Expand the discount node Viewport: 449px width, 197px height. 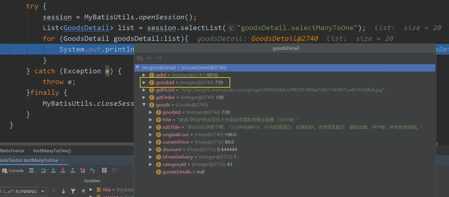(151, 150)
